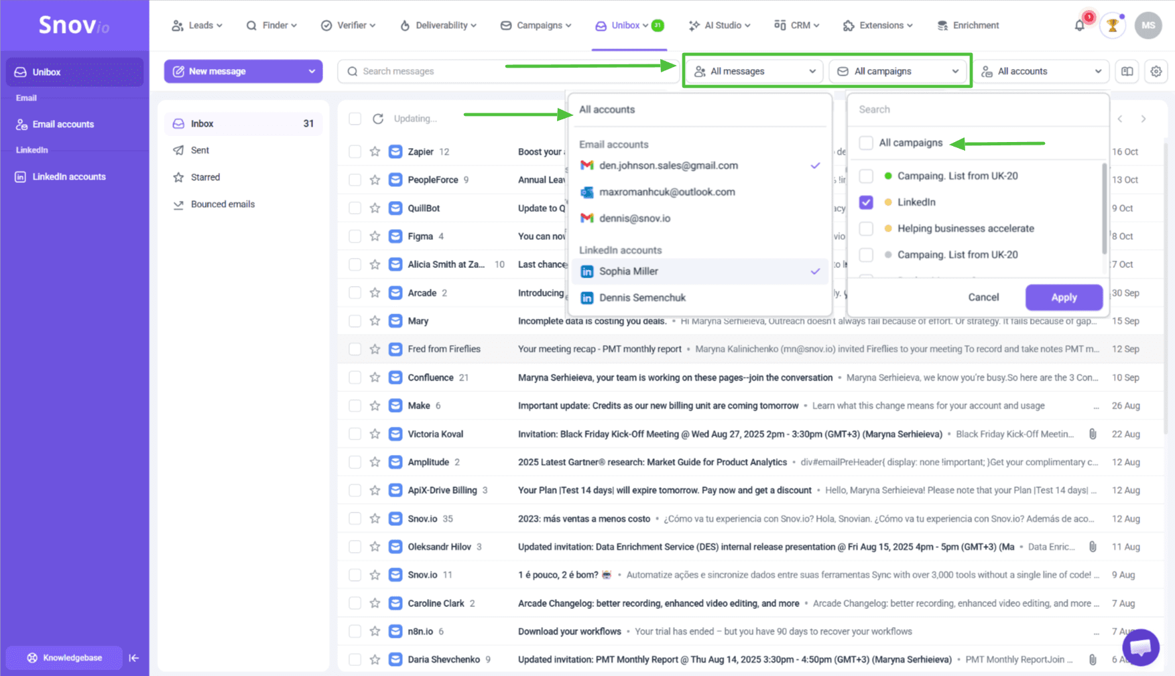Expand the New message dropdown arrow

pos(312,71)
